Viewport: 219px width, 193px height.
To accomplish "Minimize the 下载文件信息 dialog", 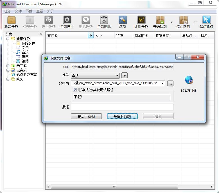I will [x=180, y=57].
